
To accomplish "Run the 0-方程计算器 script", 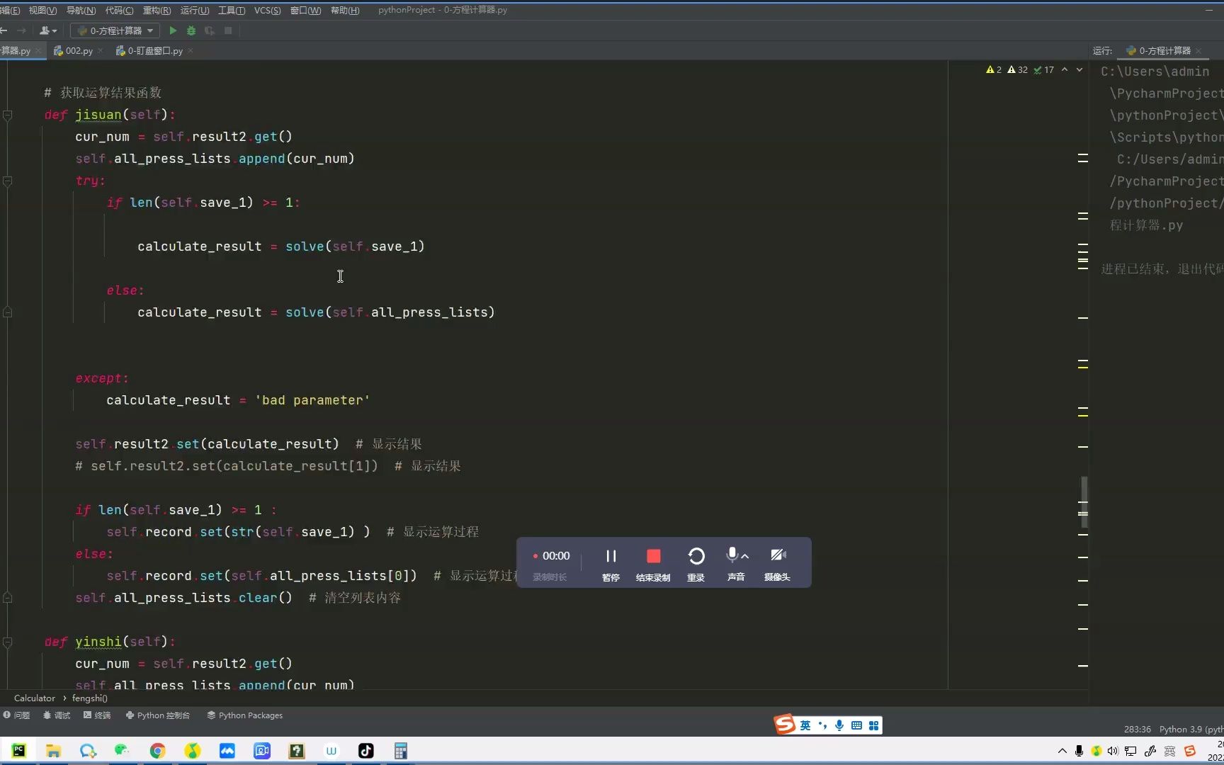I will 172,30.
